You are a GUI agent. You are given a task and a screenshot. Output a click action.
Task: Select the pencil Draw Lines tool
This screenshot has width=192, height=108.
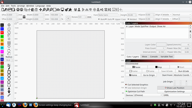(x=9, y=68)
